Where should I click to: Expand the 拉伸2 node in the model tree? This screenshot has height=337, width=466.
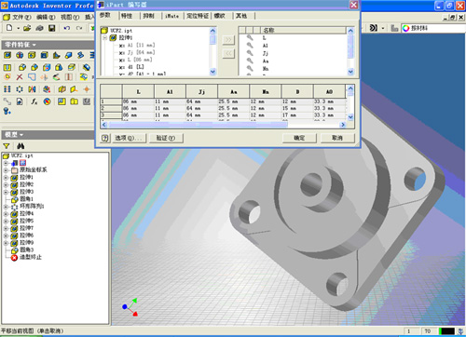6,185
